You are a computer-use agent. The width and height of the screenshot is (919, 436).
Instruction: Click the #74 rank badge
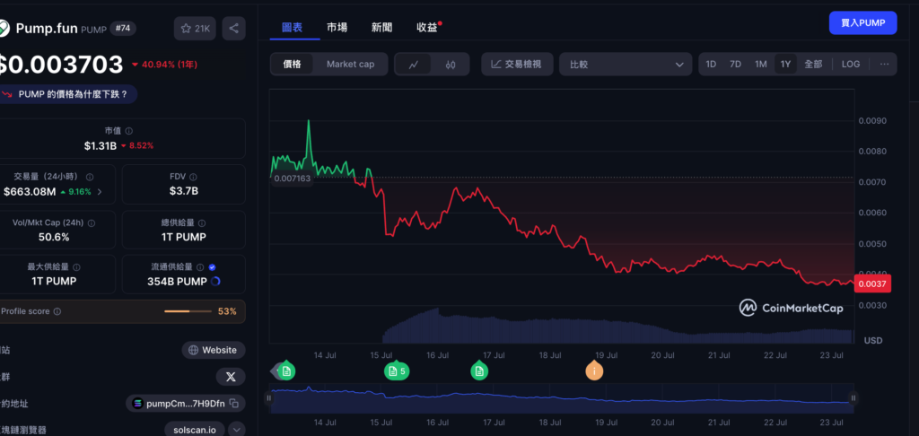pos(123,28)
